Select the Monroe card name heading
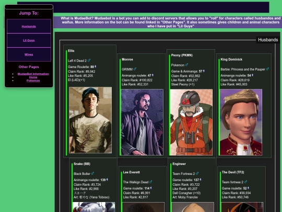The image size is (282, 212). [127, 60]
